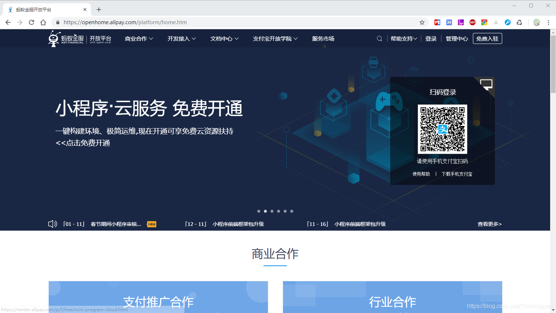Viewport: 556px width, 313px height.
Task: Click the blue circular key extension icon
Action: pos(508,22)
